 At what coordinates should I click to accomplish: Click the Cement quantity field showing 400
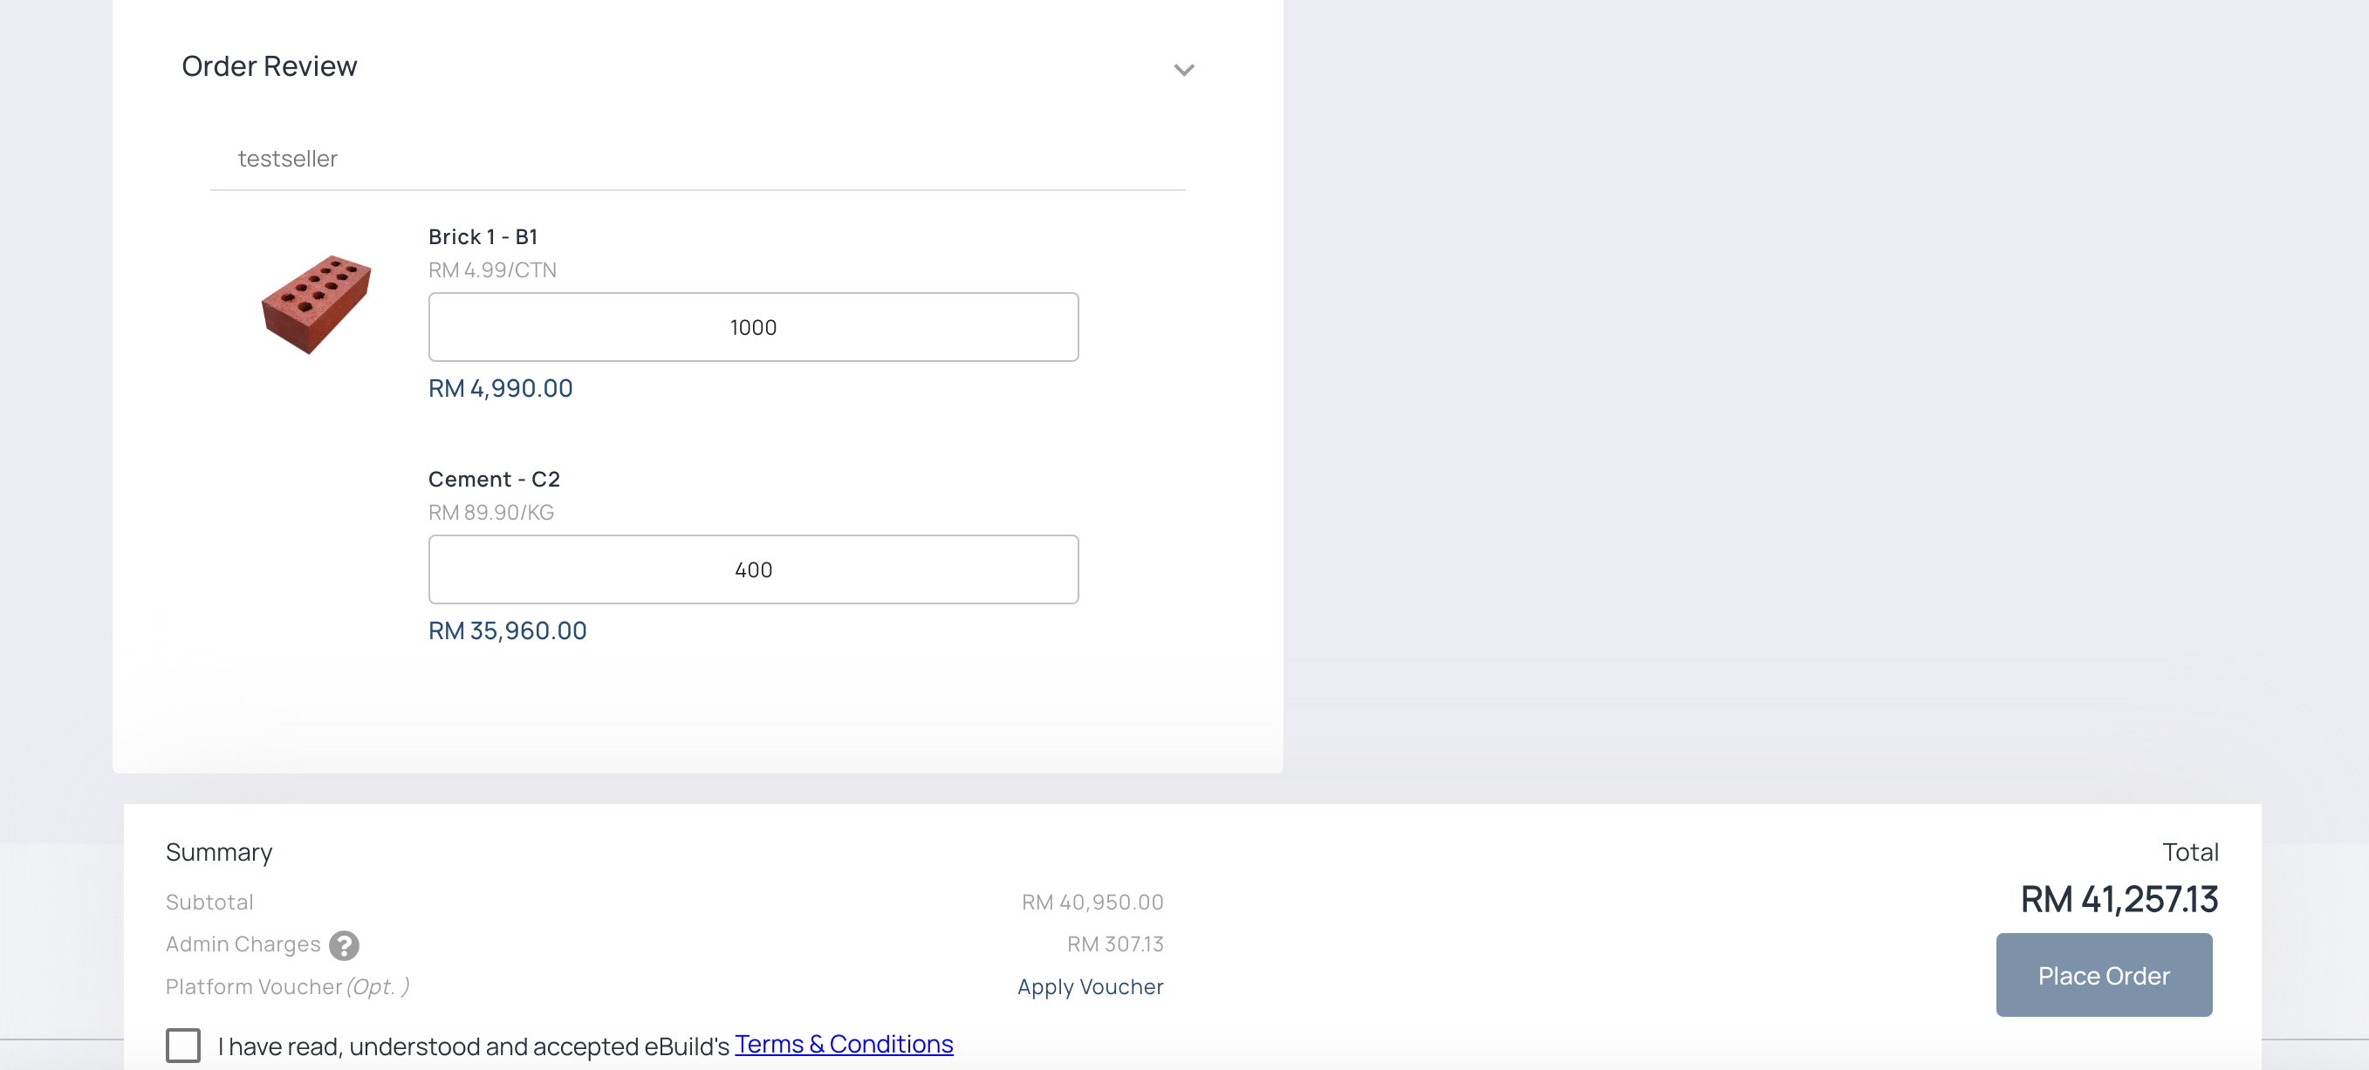[x=752, y=569]
